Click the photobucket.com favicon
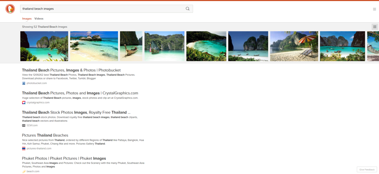Screen dimensions: 379x174 tap(24, 83)
